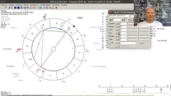Toggle the small button left of JD
Viewport: 171px width, 96px height.
pos(110,43)
